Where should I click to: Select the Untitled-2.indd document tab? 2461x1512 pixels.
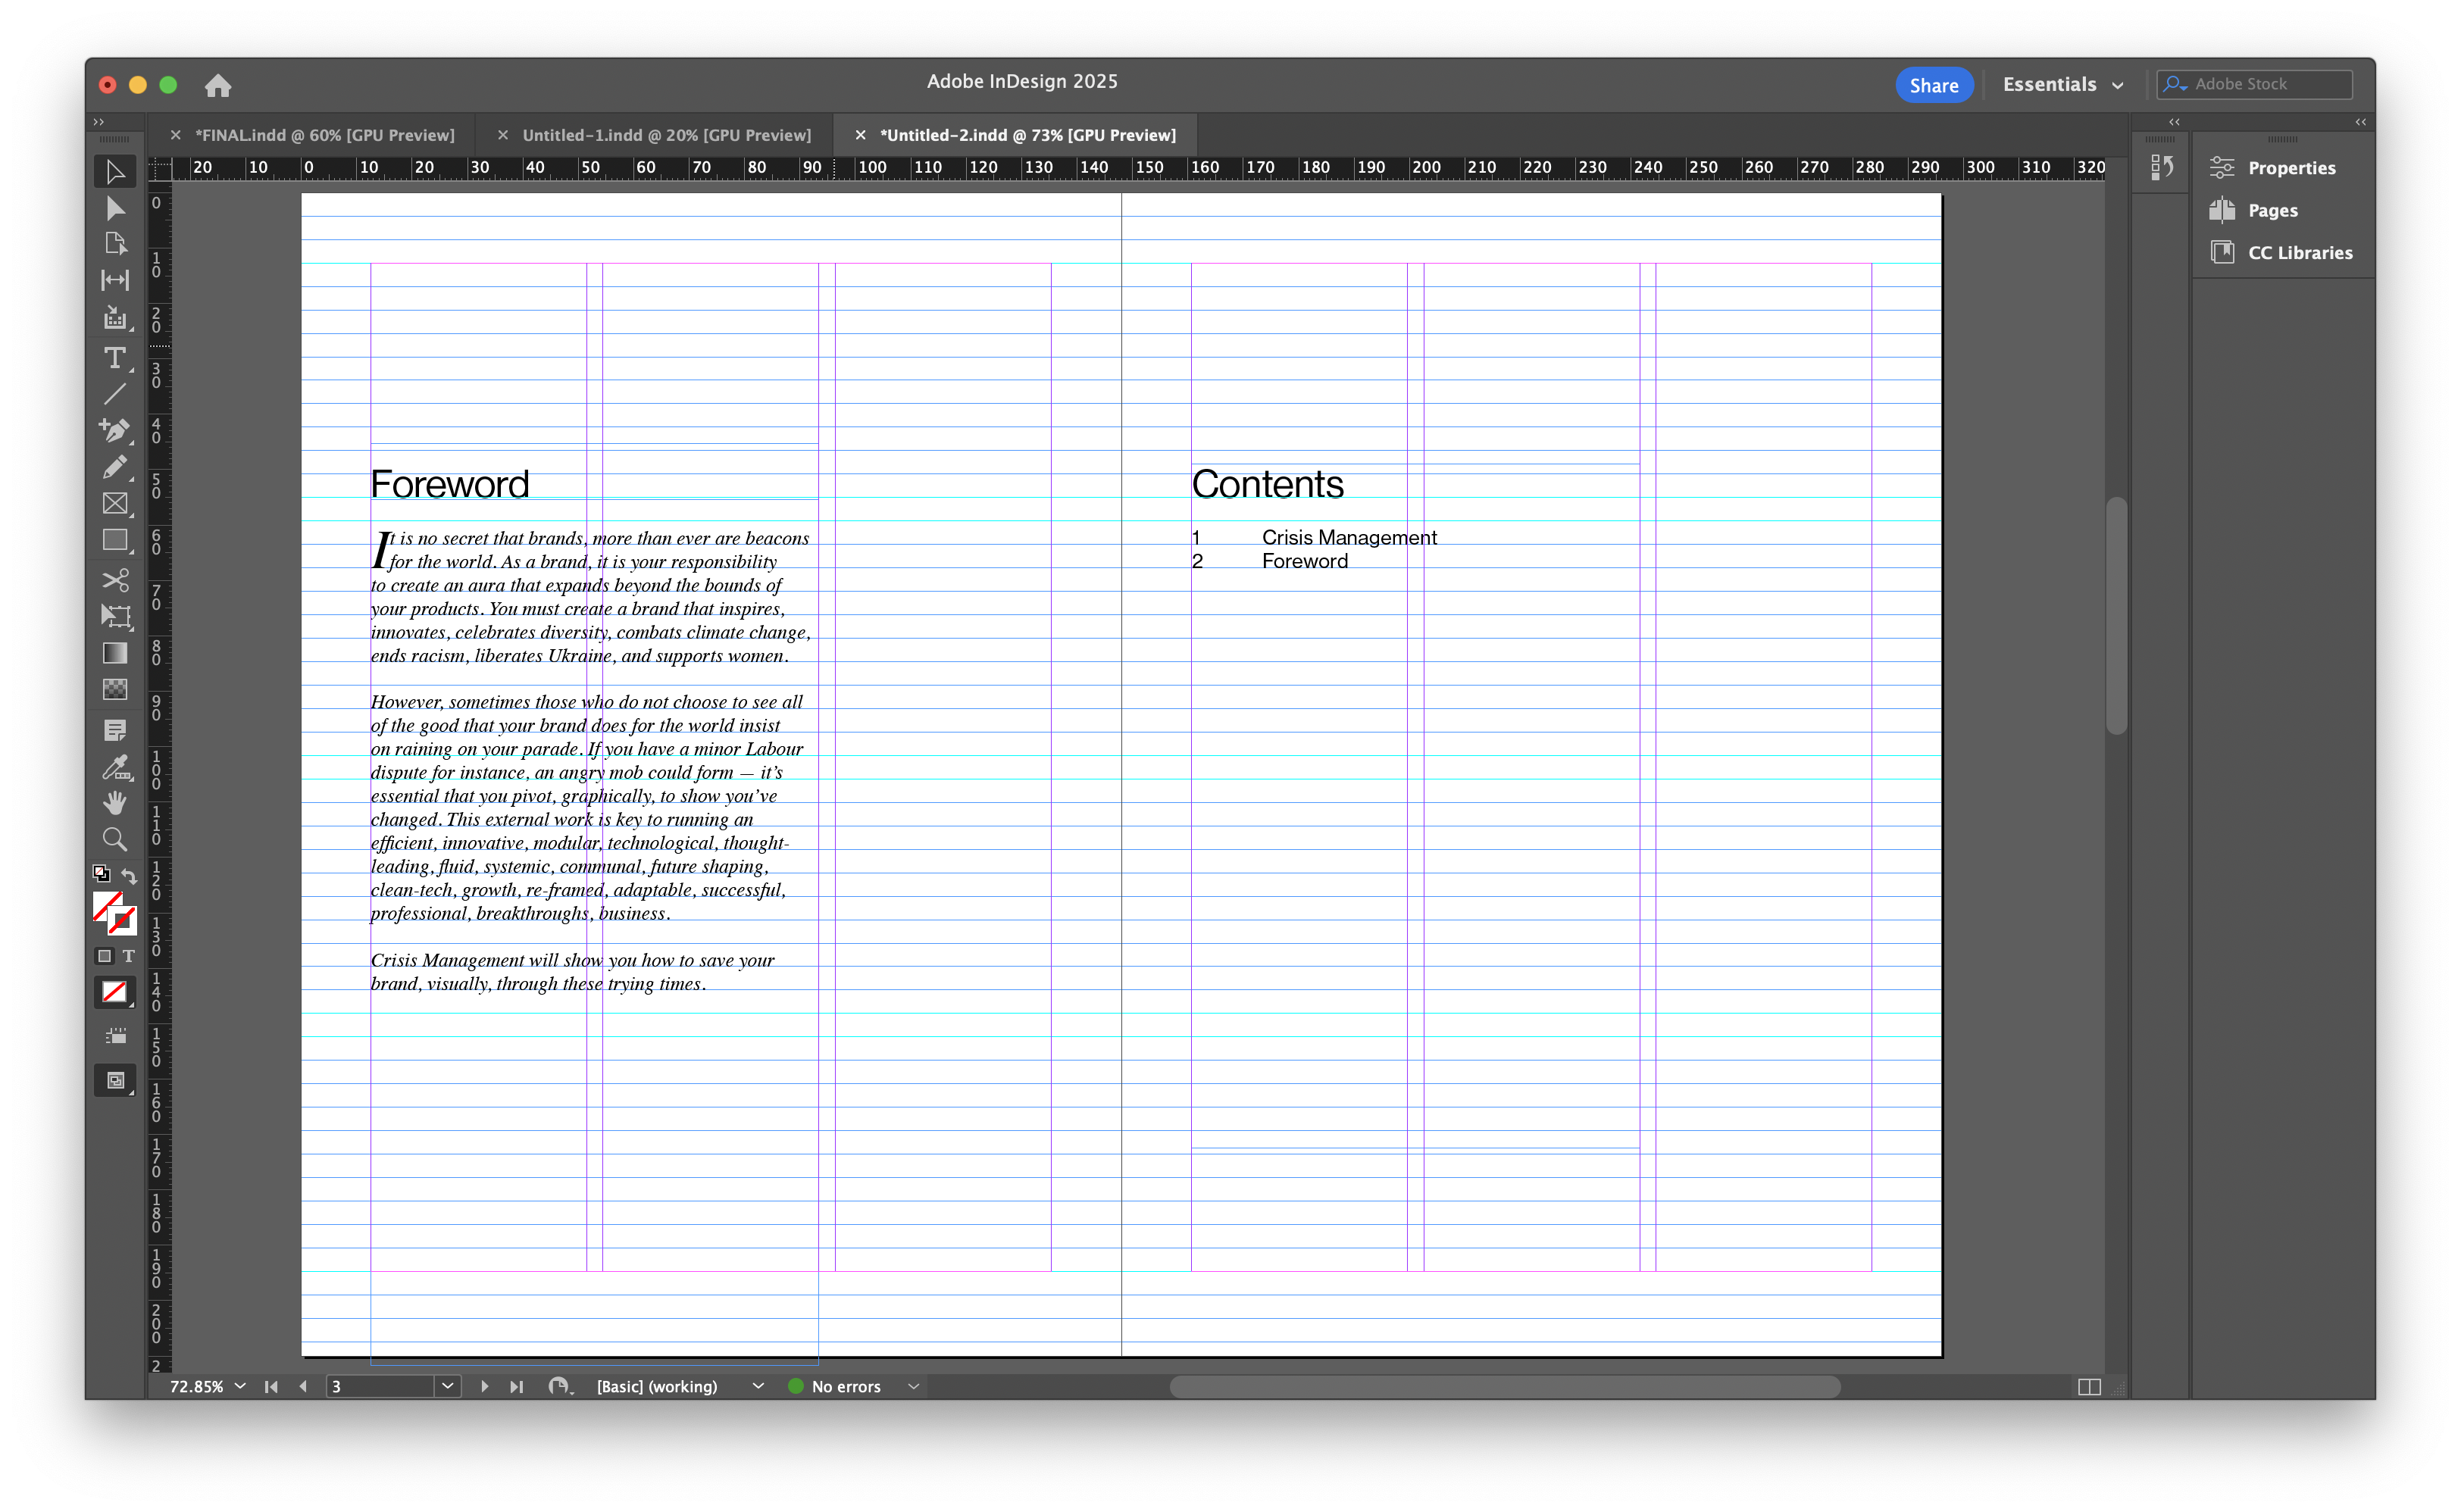coord(1027,135)
